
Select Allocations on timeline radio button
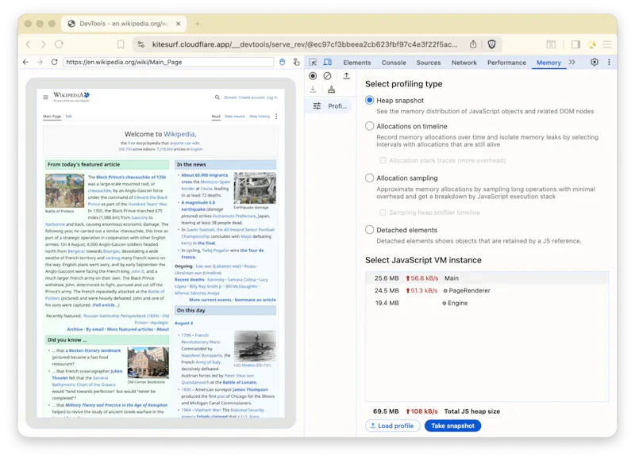369,126
